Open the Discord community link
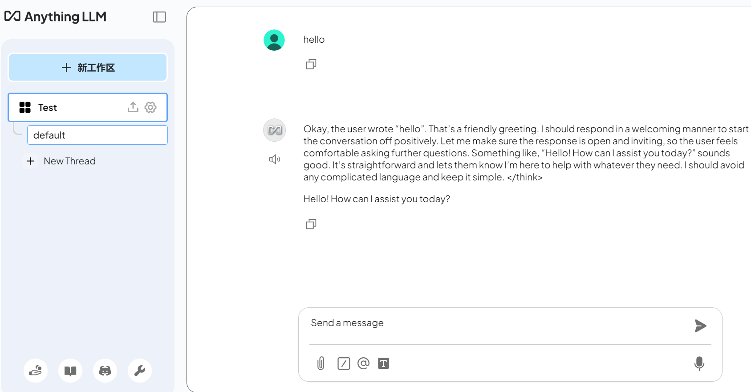 105,371
